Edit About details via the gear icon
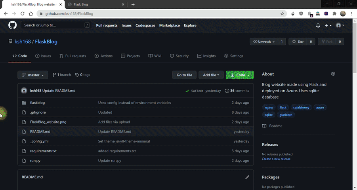The image size is (357, 190). click(x=333, y=74)
